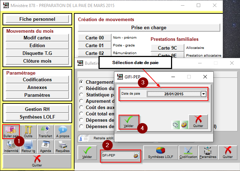Click the GFI-PEP selector in bottom bar

click(x=121, y=155)
